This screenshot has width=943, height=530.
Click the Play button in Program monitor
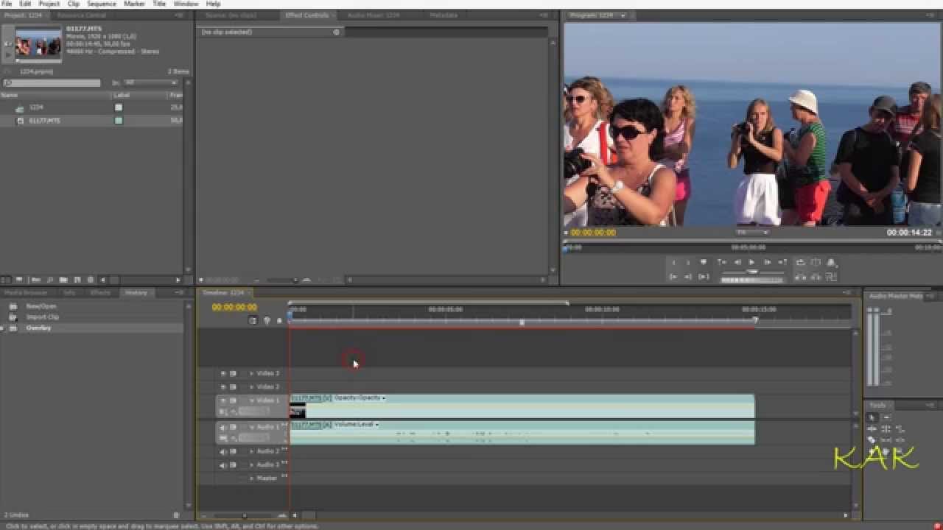pos(751,262)
